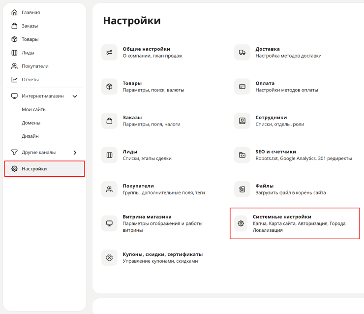The image size is (364, 314).
Task: Click the monitor icon beside Интернет-магазин
Action: (14, 96)
